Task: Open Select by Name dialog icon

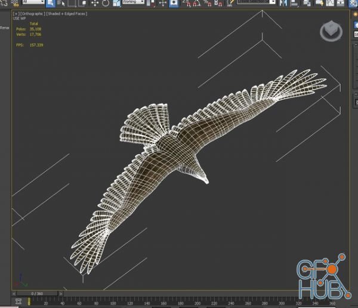Action: pyautogui.click(x=61, y=3)
